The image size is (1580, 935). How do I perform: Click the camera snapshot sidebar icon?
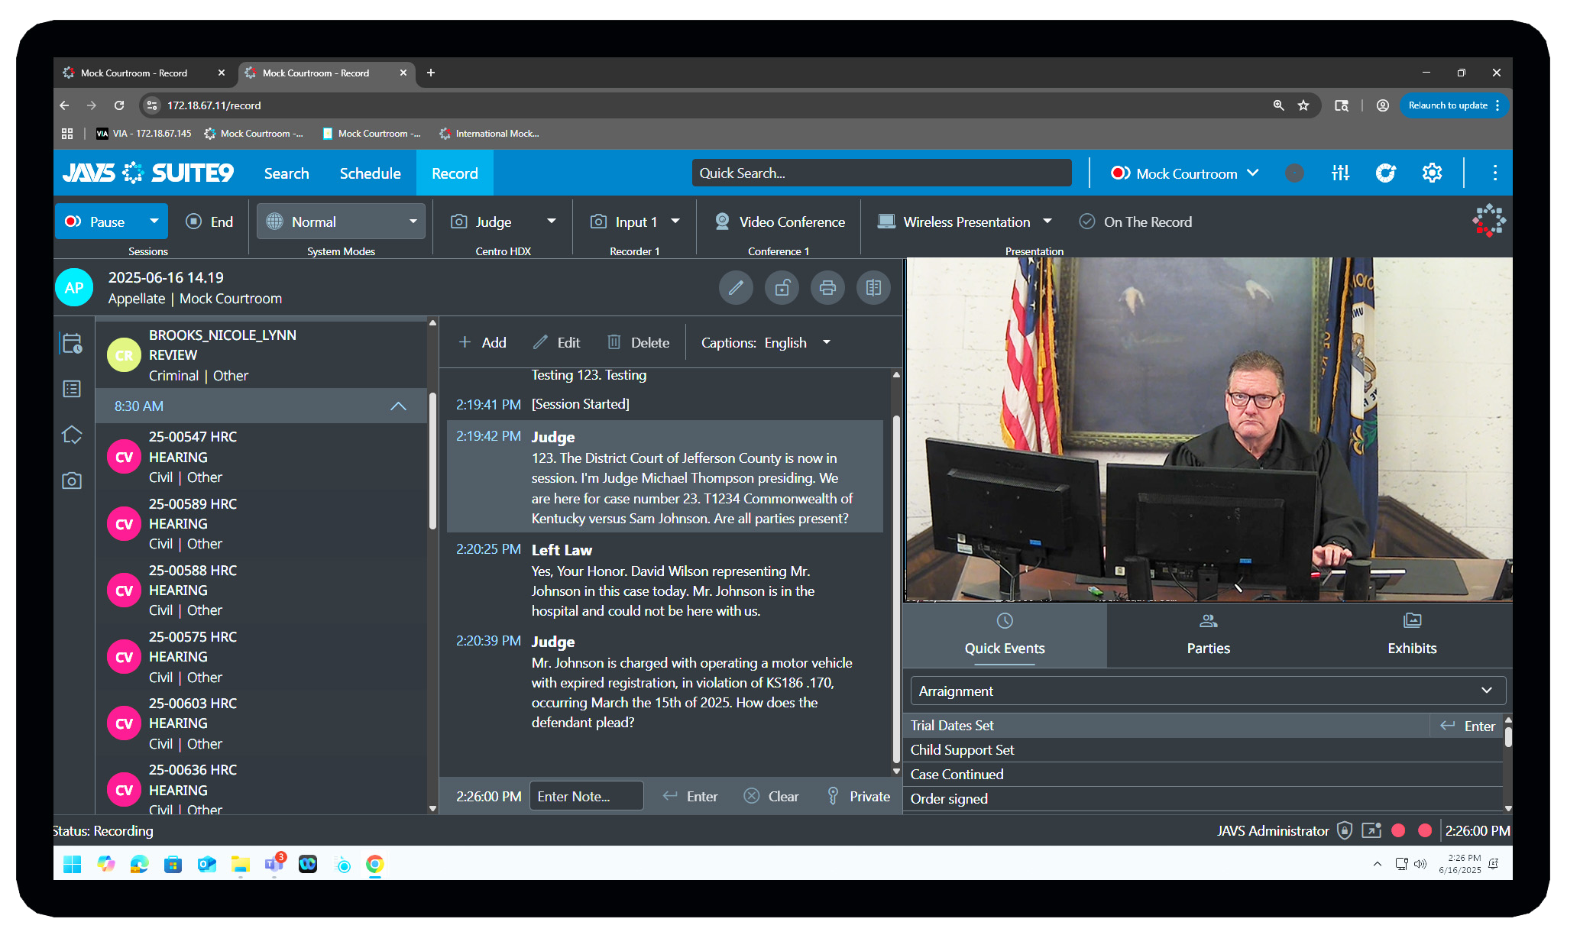[x=72, y=480]
